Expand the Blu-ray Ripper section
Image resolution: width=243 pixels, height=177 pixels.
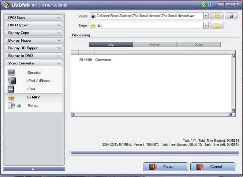point(34,40)
